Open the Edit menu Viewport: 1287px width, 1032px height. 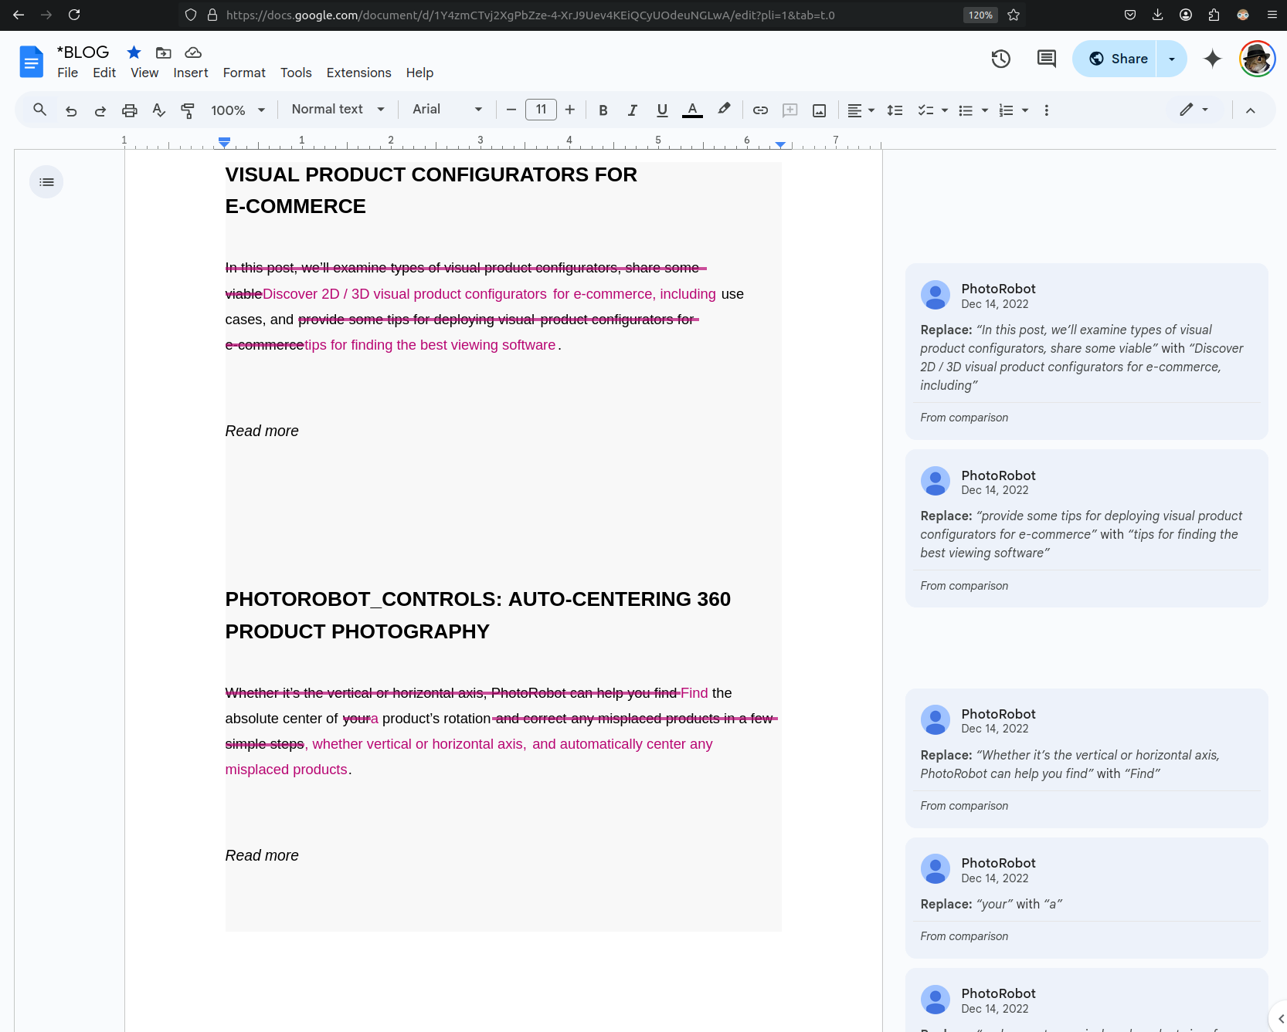(x=104, y=73)
